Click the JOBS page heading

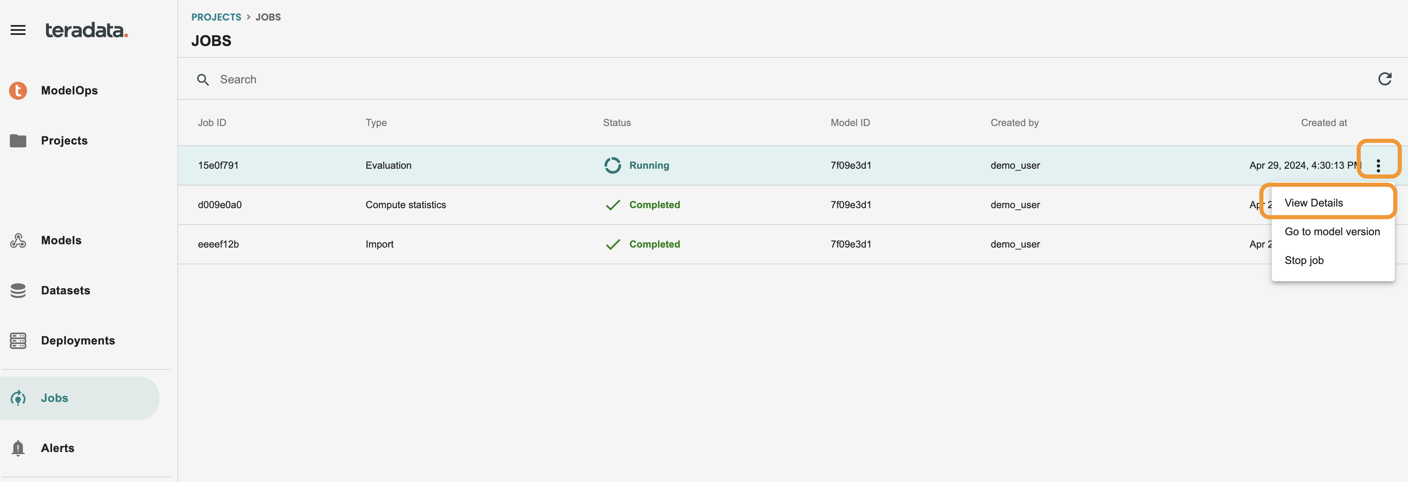click(x=211, y=41)
